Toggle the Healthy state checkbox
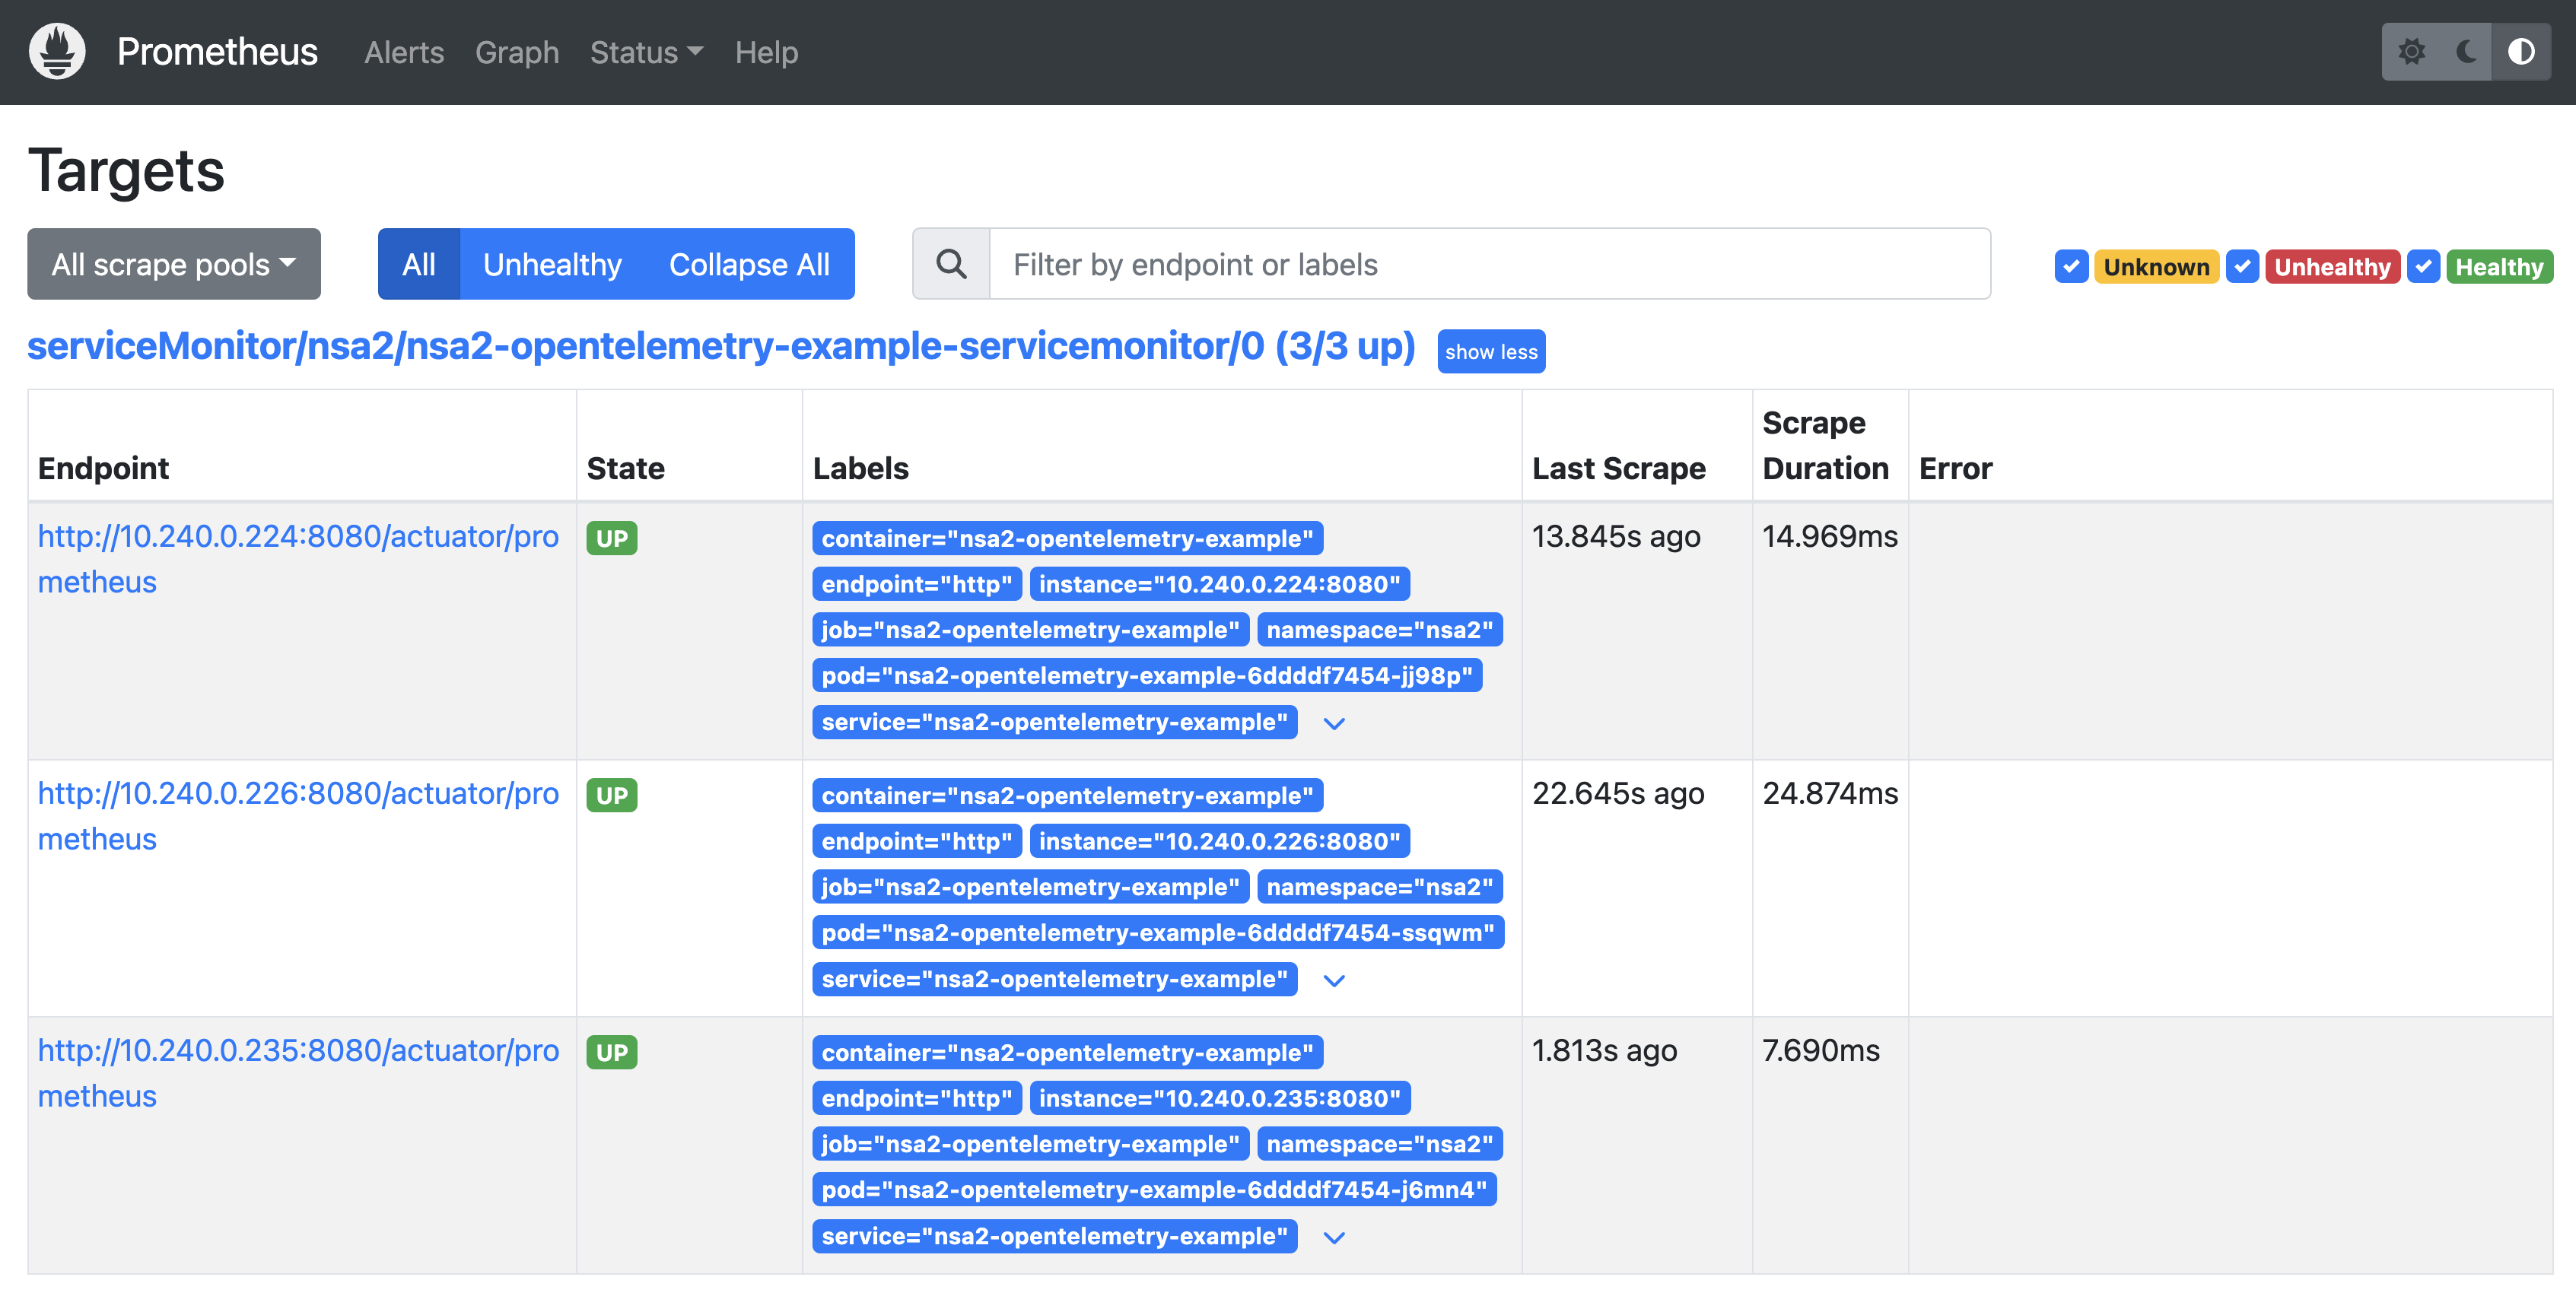The height and width of the screenshot is (1296, 2576). tap(2424, 266)
